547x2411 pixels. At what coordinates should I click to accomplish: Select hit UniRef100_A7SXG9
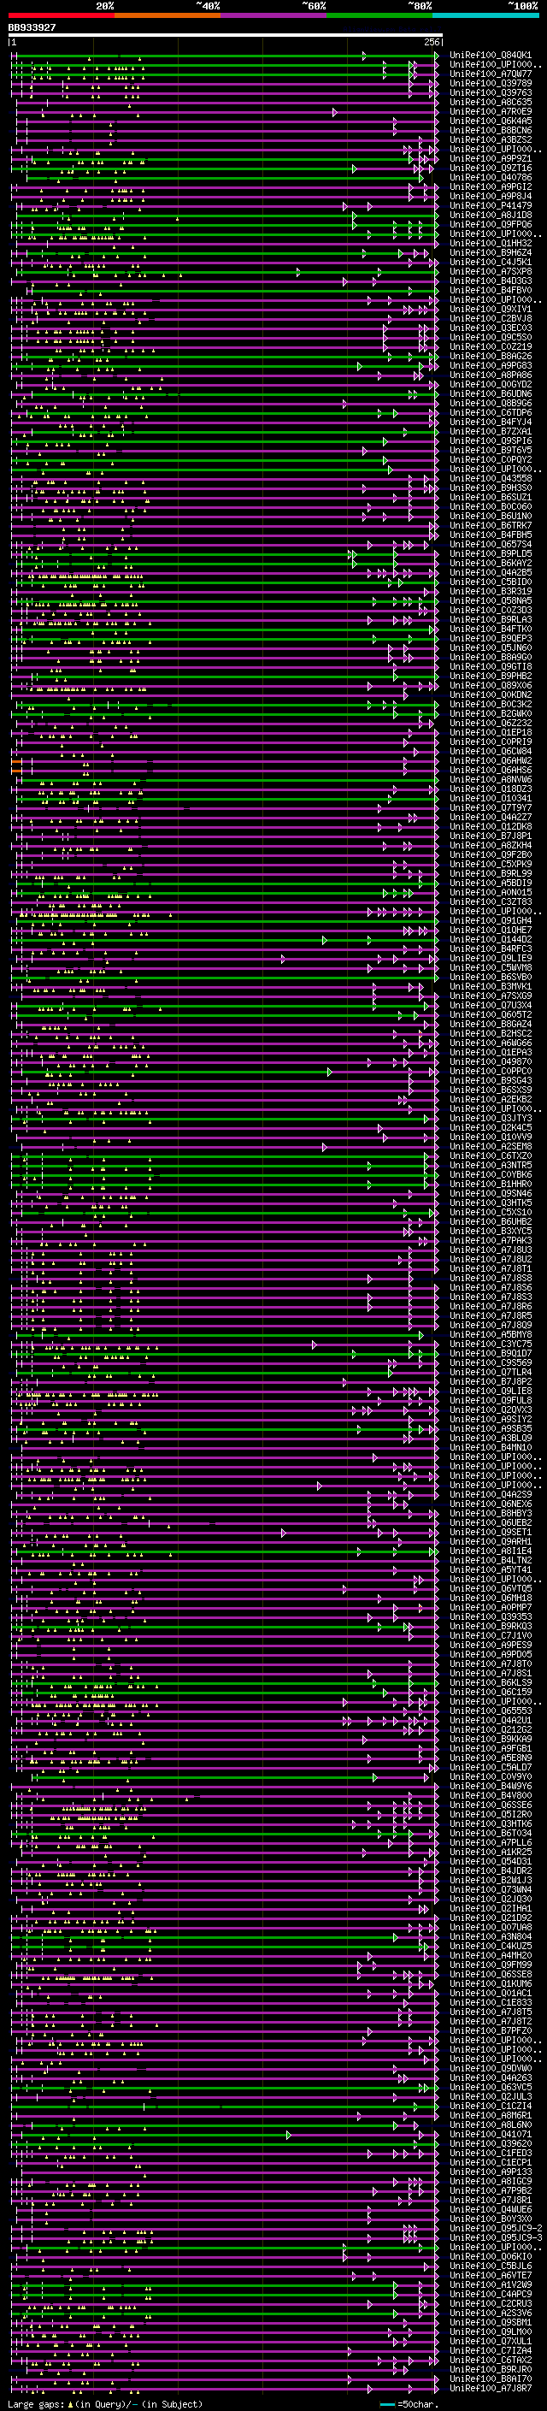click(491, 996)
